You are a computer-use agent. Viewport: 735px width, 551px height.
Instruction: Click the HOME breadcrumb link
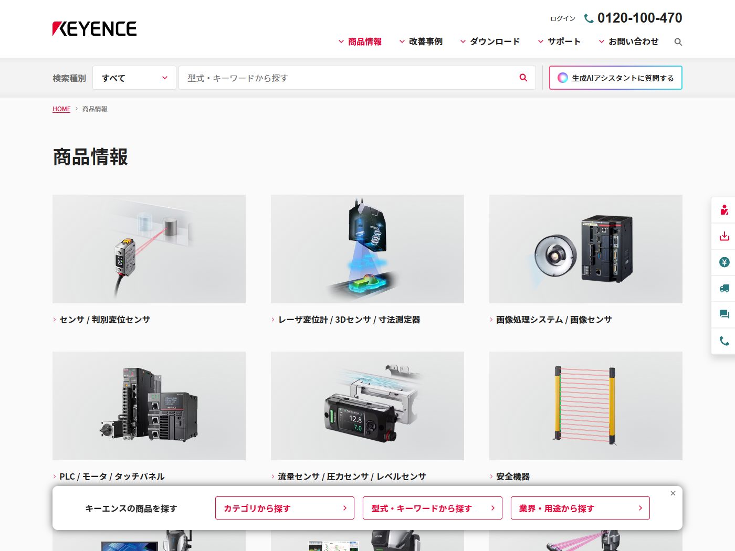[x=61, y=109]
